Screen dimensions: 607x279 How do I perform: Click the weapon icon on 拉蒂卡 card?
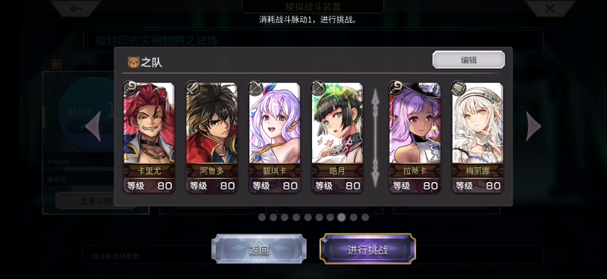point(396,88)
